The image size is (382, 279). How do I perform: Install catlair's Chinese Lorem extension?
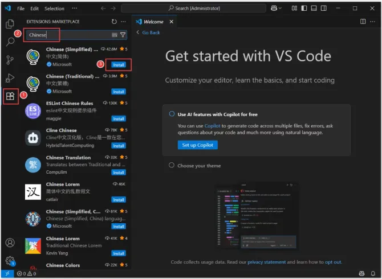(119, 200)
